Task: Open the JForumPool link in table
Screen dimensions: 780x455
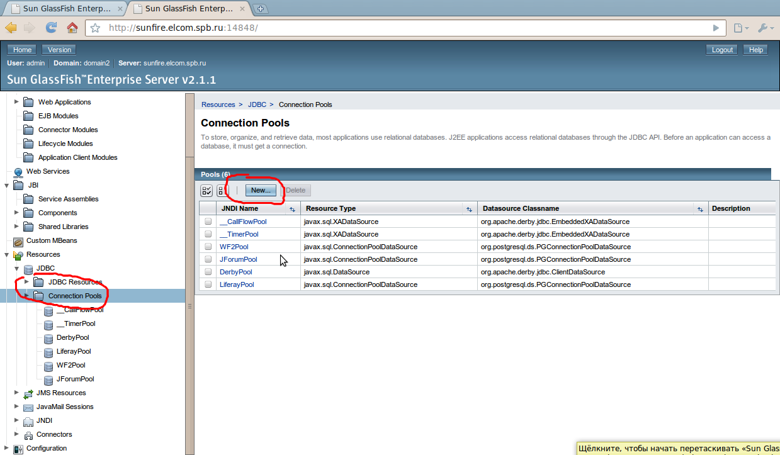Action: pyautogui.click(x=238, y=259)
